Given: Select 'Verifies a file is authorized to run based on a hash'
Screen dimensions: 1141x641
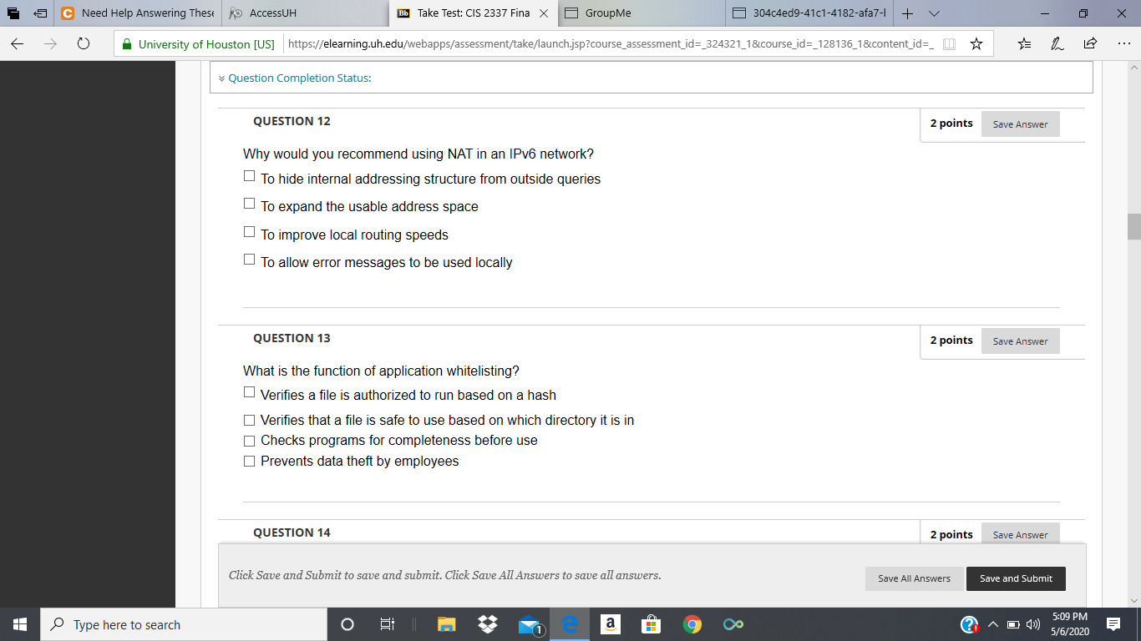Looking at the screenshot, I should click(249, 391).
